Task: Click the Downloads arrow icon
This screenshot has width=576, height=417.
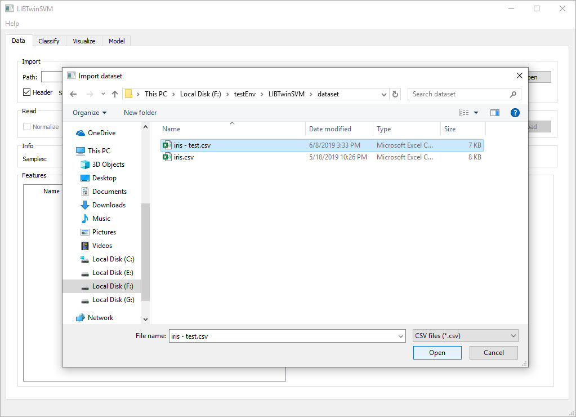Action: [85, 205]
